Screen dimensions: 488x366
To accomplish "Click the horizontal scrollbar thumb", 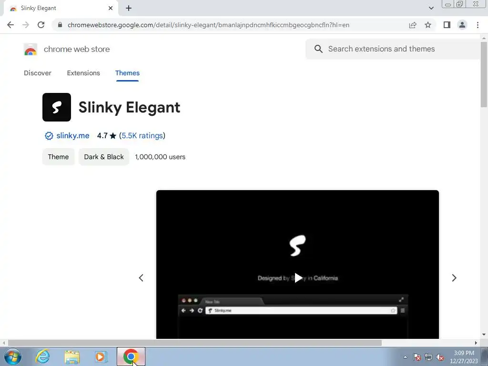I will (195, 343).
